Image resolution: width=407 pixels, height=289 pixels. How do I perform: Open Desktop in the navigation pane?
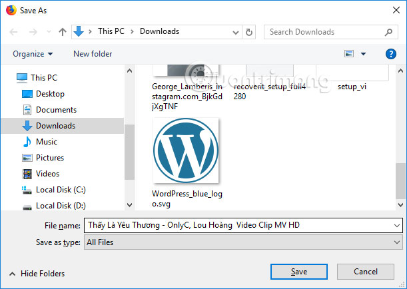(50, 94)
